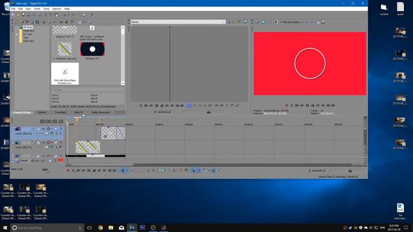Mute the second video track
The image size is (413, 232).
[x=56, y=142]
